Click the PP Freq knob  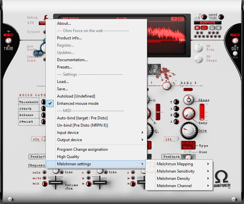click(x=199, y=48)
